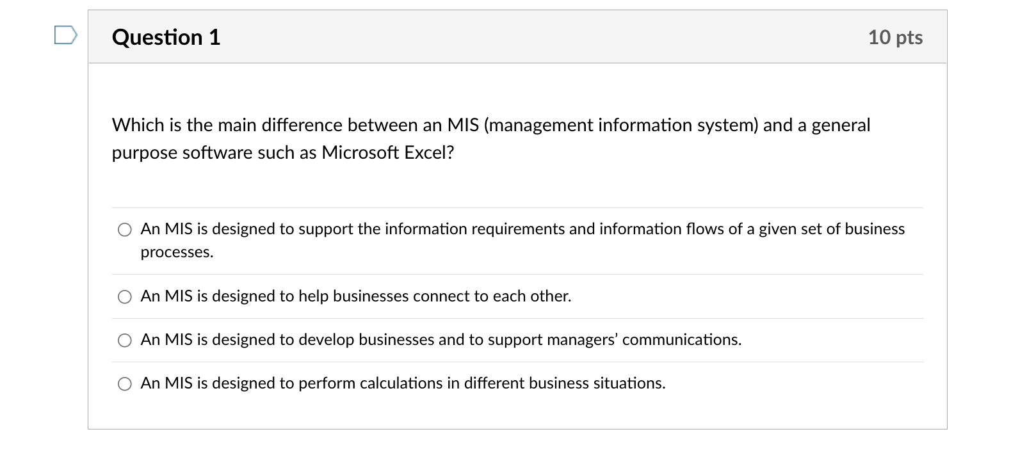This screenshot has height=457, width=1027.
Task: Choose radio for 'help businesses connect' option
Action: click(x=125, y=296)
